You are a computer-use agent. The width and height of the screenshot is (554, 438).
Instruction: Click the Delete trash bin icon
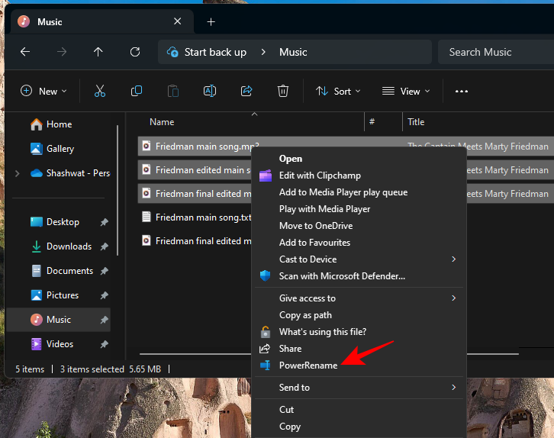(x=283, y=91)
